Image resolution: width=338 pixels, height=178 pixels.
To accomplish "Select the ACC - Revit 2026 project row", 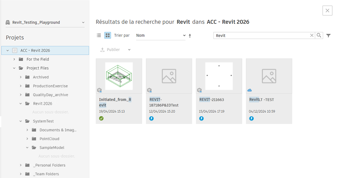I will tap(45, 51).
